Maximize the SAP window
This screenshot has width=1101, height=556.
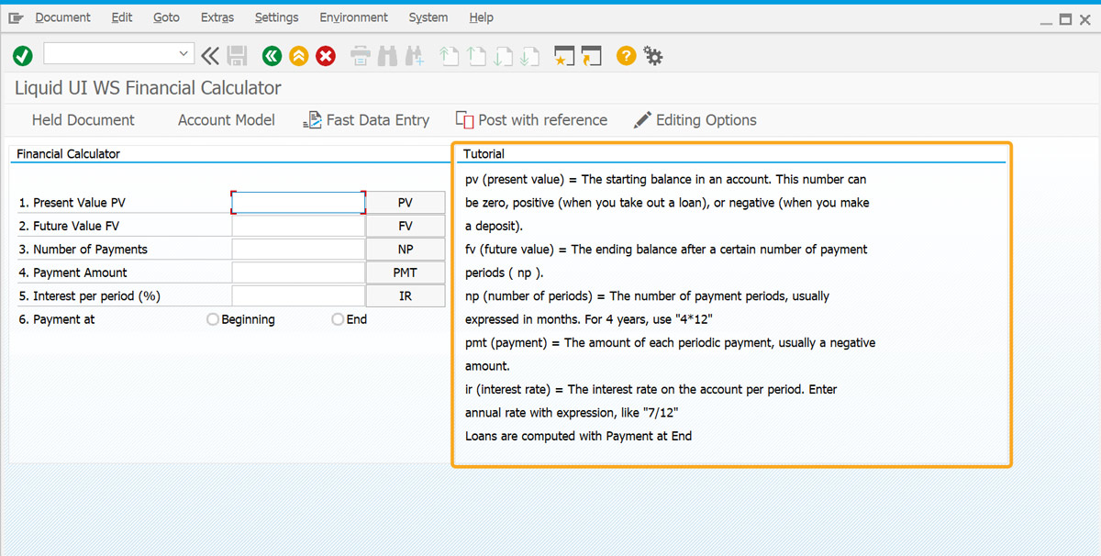point(1065,18)
